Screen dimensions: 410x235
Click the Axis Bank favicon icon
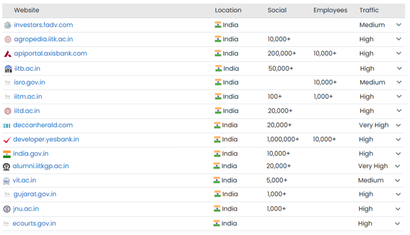coord(7,54)
